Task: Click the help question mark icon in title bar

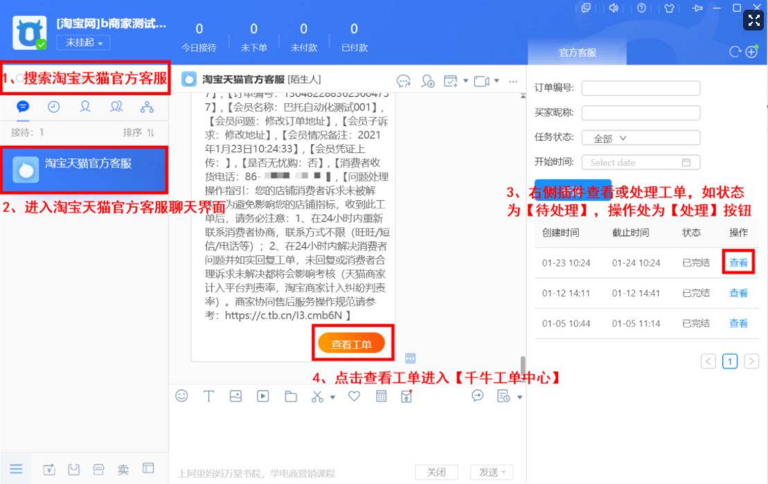Action: click(x=642, y=8)
